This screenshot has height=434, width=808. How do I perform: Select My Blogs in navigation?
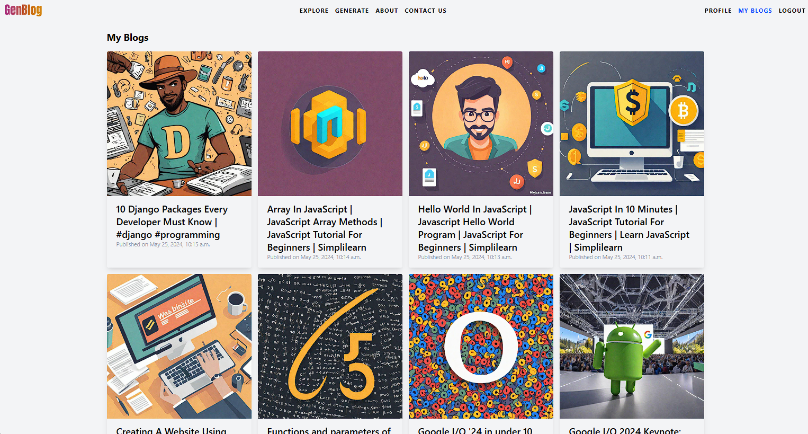755,11
